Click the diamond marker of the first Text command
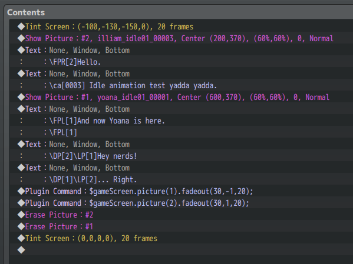Screen dimensions: 353x264 coord(21,50)
